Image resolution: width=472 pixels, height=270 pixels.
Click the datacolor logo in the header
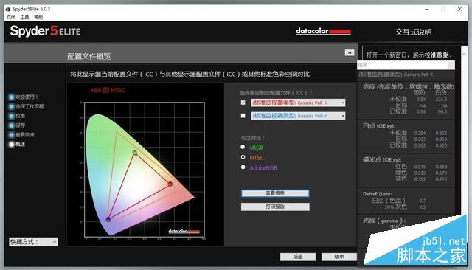(x=323, y=31)
